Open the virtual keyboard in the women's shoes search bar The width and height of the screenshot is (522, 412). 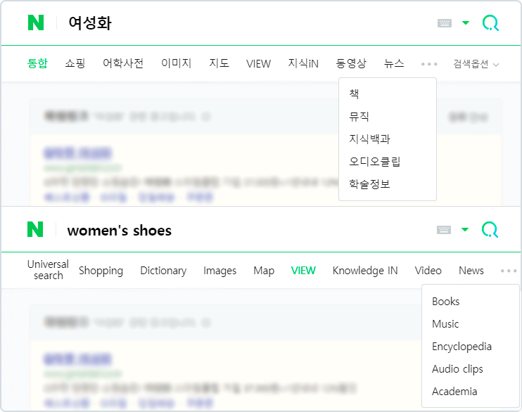[444, 230]
